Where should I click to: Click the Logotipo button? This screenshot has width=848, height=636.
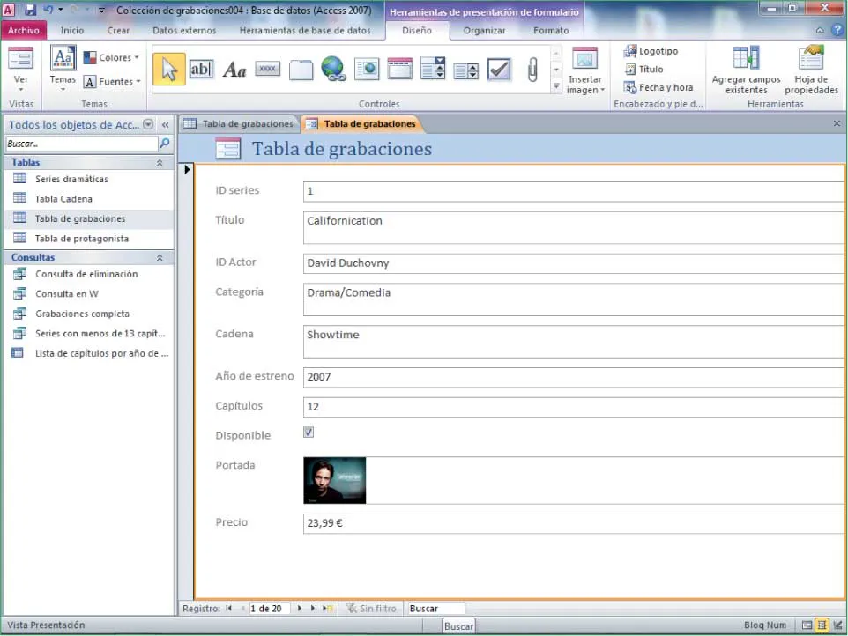[651, 51]
